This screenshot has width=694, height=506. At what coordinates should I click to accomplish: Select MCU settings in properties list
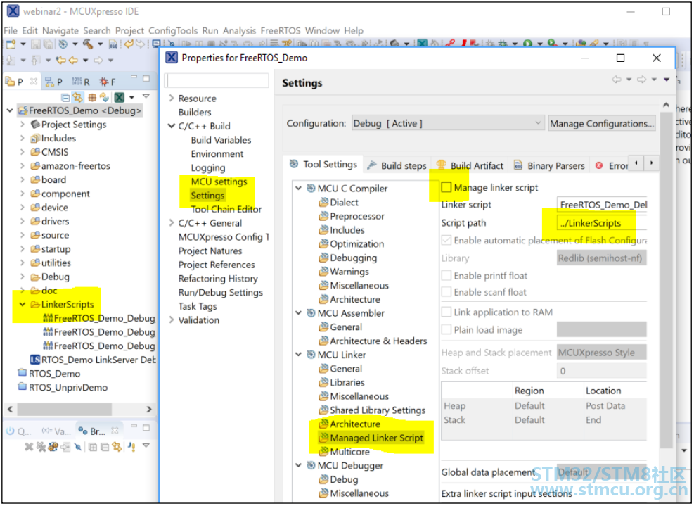click(x=219, y=182)
